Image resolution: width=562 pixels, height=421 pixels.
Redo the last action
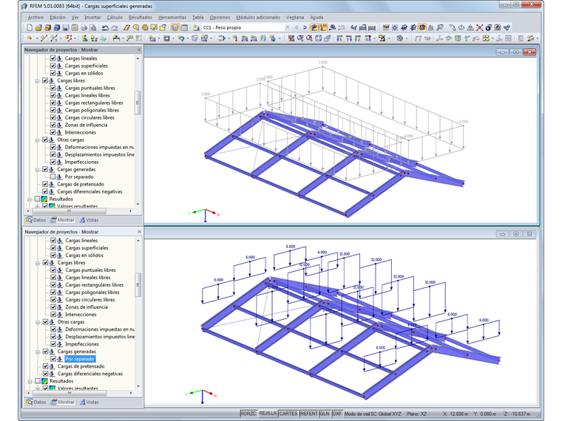115,27
